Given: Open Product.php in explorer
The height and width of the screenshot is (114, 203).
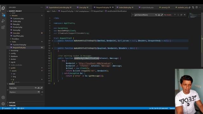Looking at the screenshot, I should (x=17, y=27).
